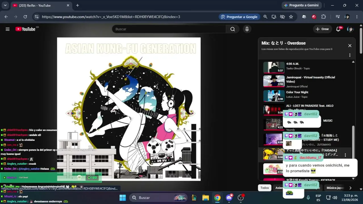Open the Mix playlist three-dot options
Viewport: 363px width, 204px height.
pos(350,55)
